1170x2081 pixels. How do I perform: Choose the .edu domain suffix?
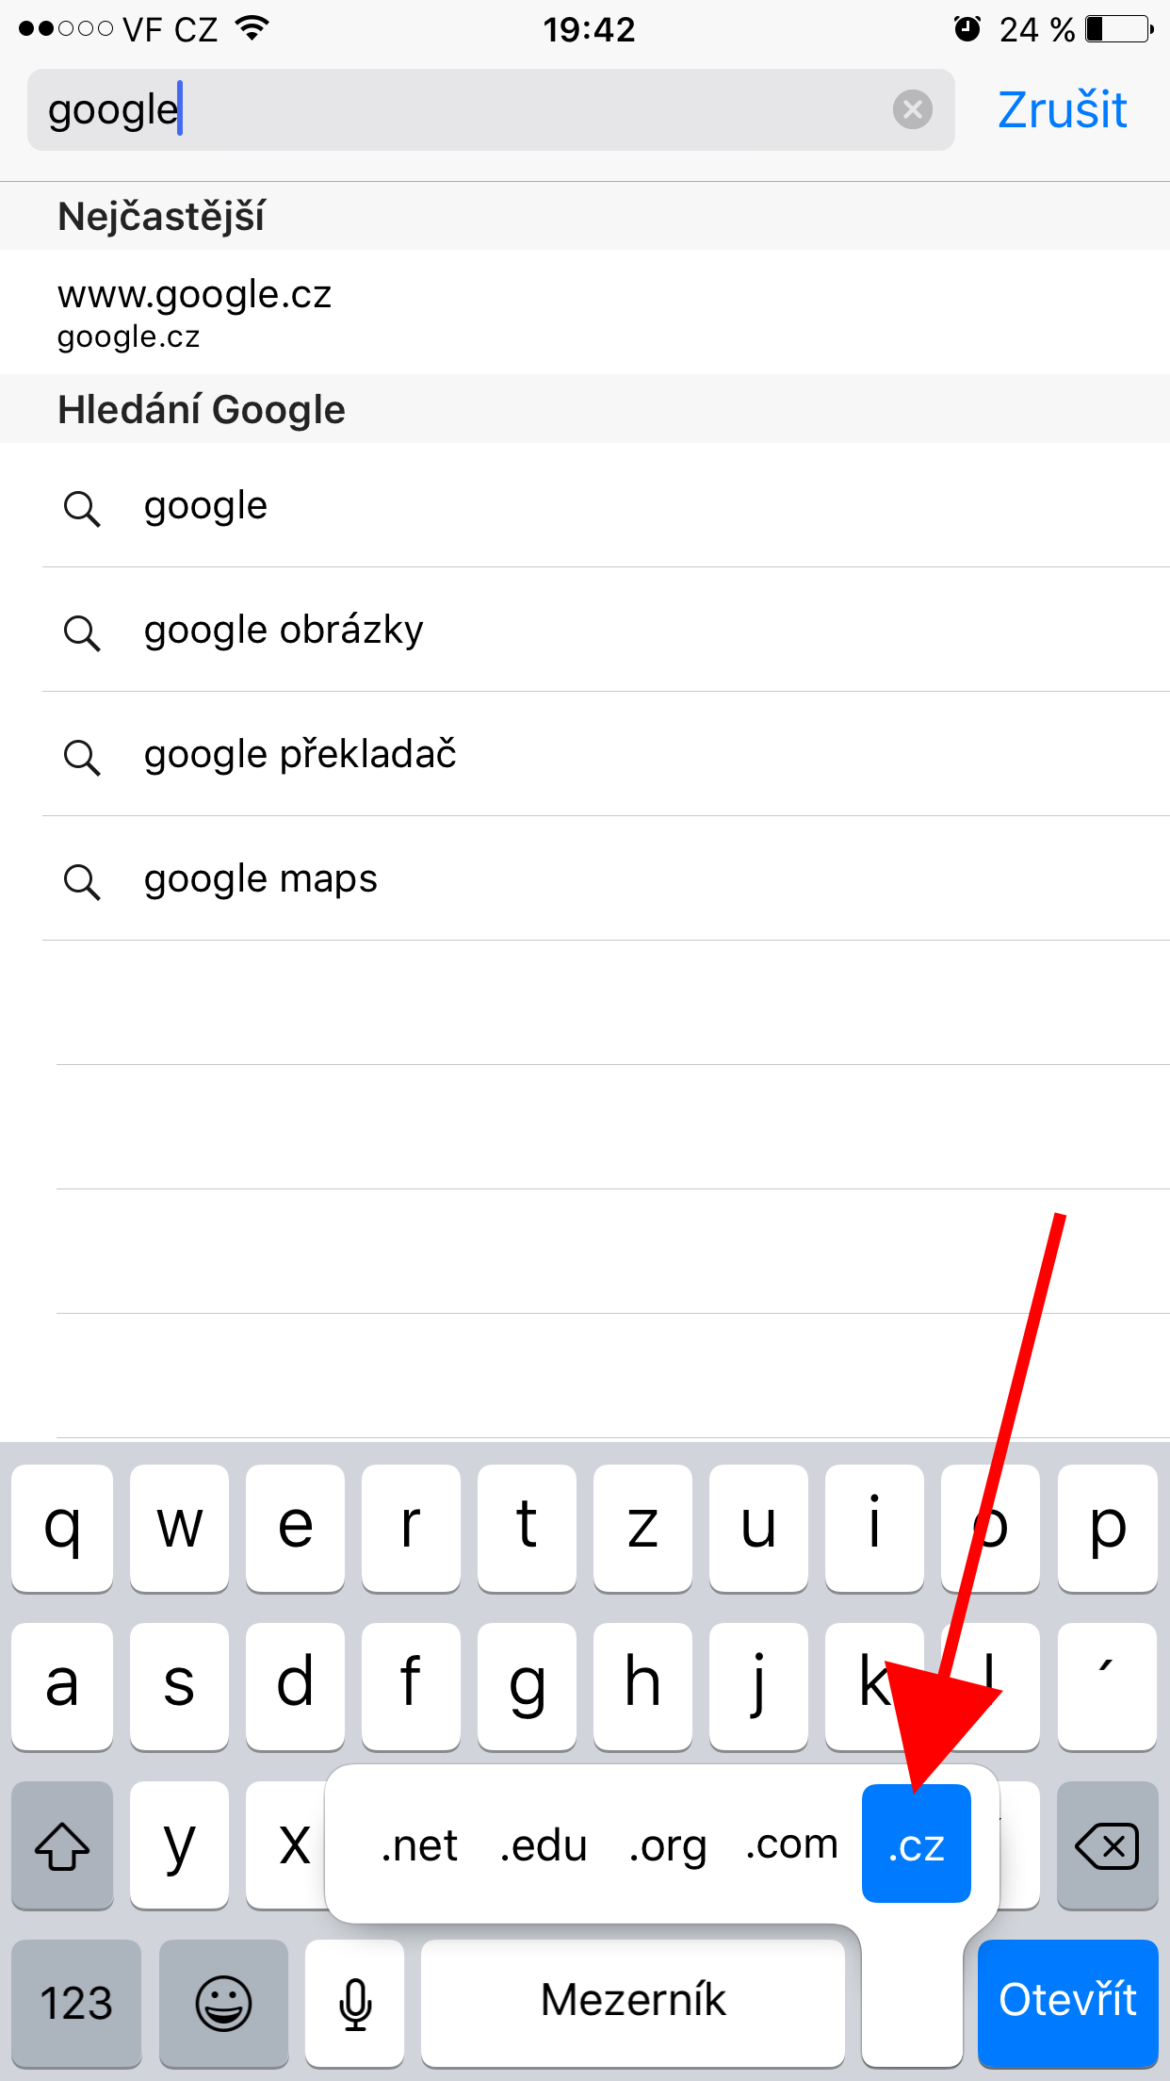click(x=544, y=1844)
